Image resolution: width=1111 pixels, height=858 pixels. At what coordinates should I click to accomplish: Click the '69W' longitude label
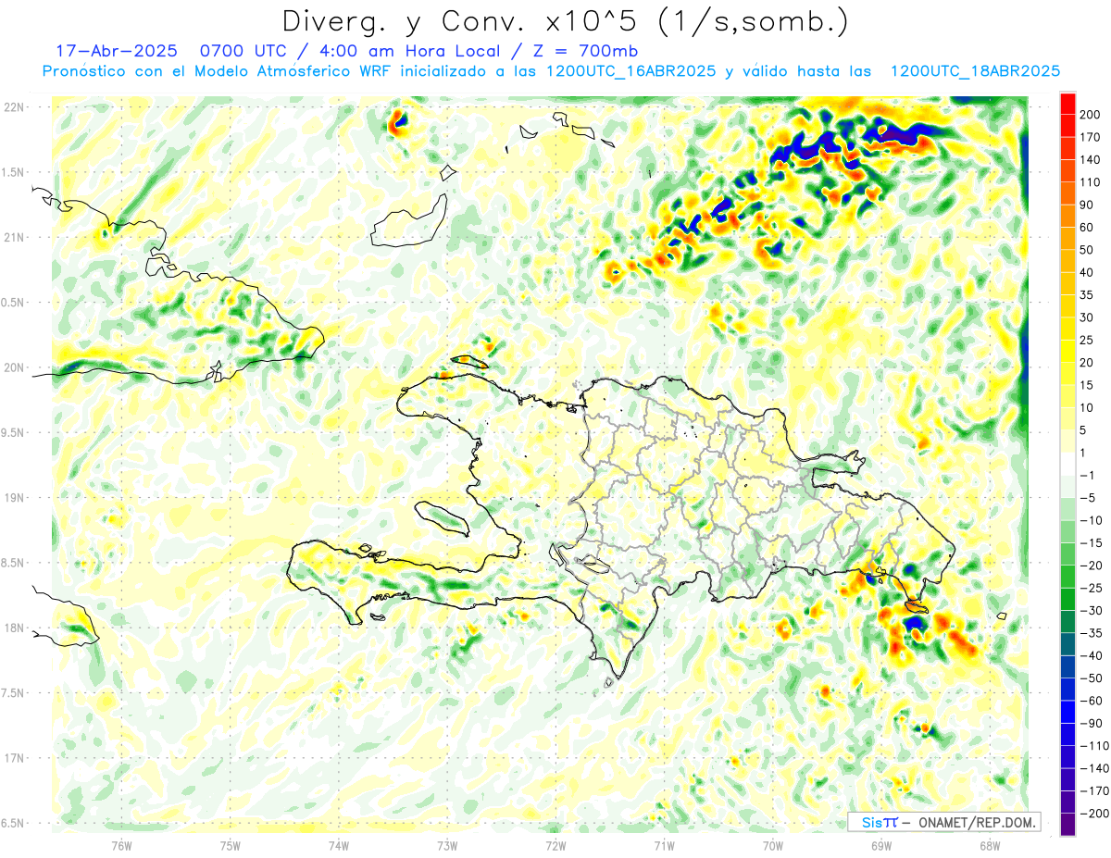881,845
